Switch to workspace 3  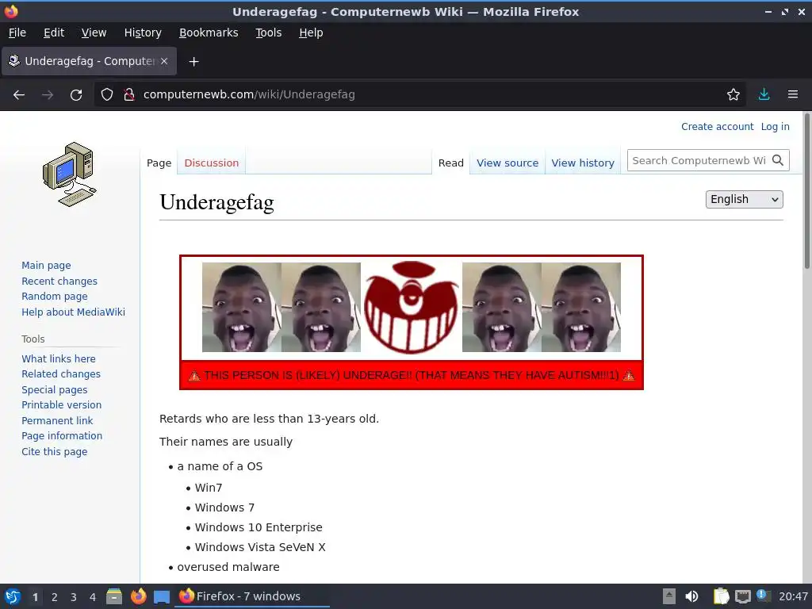click(74, 597)
